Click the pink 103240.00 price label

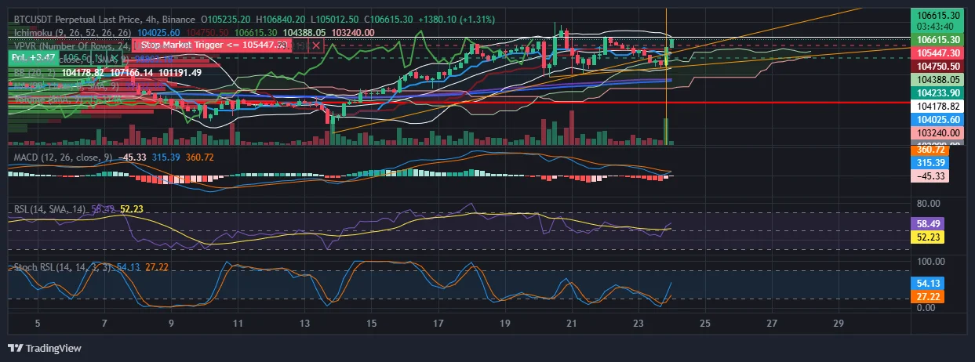coord(938,133)
